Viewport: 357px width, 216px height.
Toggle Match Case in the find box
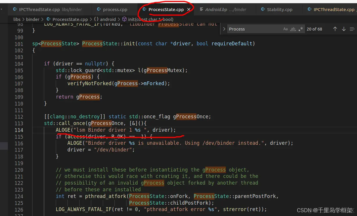(x=285, y=29)
